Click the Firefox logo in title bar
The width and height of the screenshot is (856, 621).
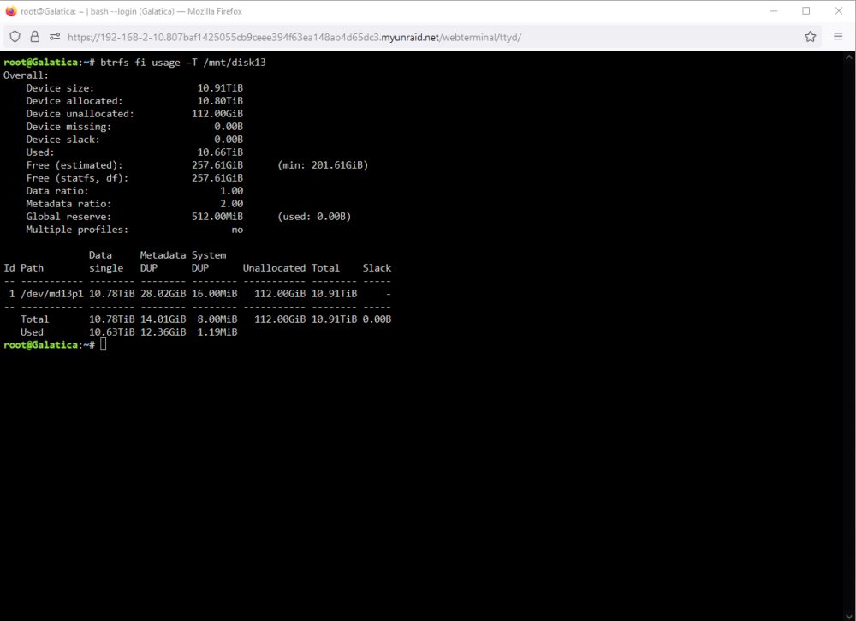point(11,11)
